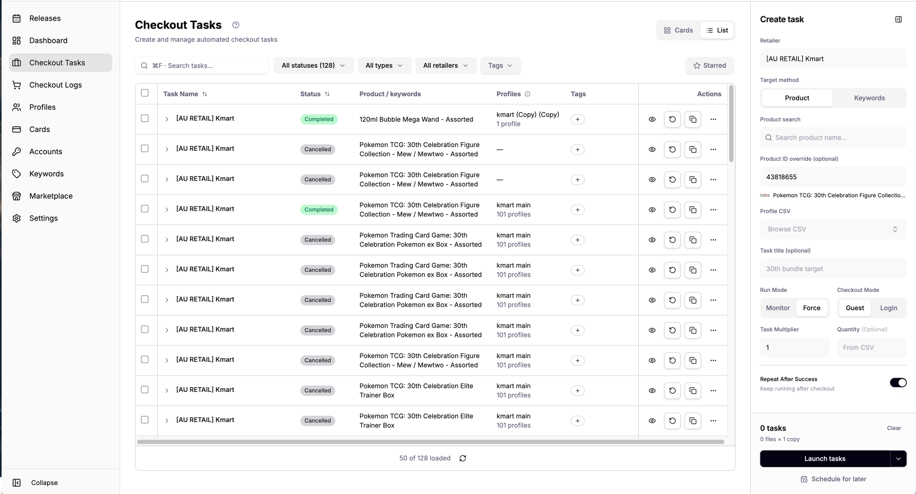Open Checkout Logs in the sidebar

(61, 85)
